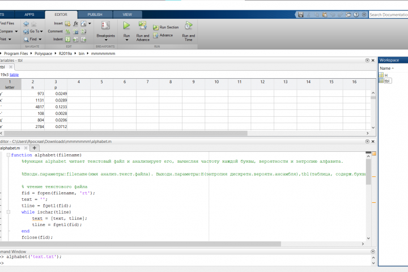The height and width of the screenshot is (272, 408).
Task: Open Editor panel actions menu
Action: click(x=367, y=141)
